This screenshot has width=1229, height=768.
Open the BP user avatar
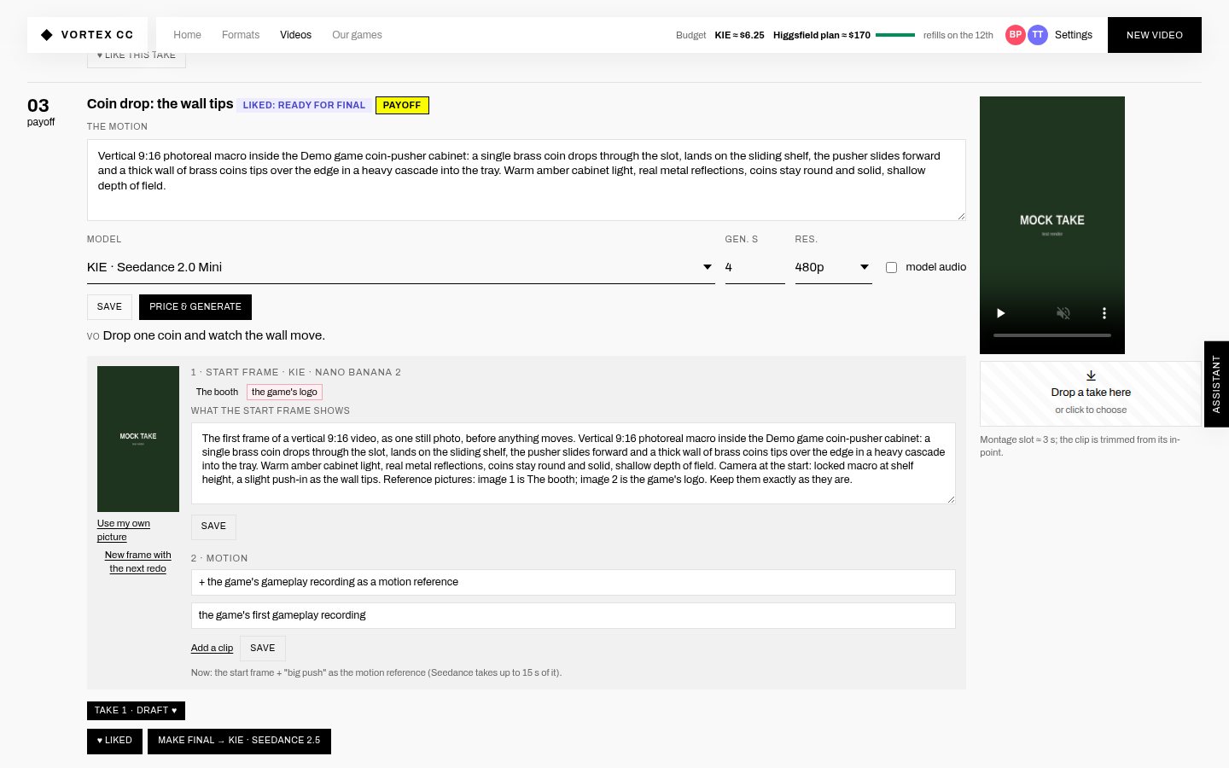click(1016, 35)
